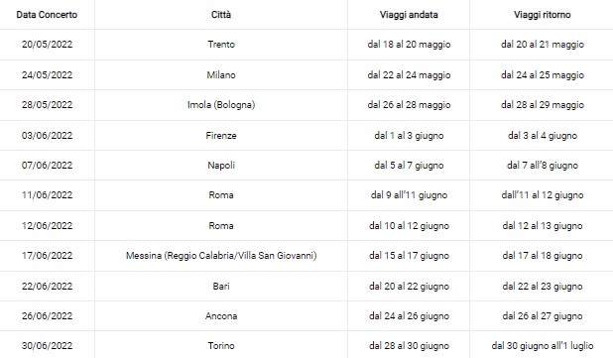The width and height of the screenshot is (613, 358).
Task: Click the 24/05/2022 concert date
Action: tap(47, 74)
